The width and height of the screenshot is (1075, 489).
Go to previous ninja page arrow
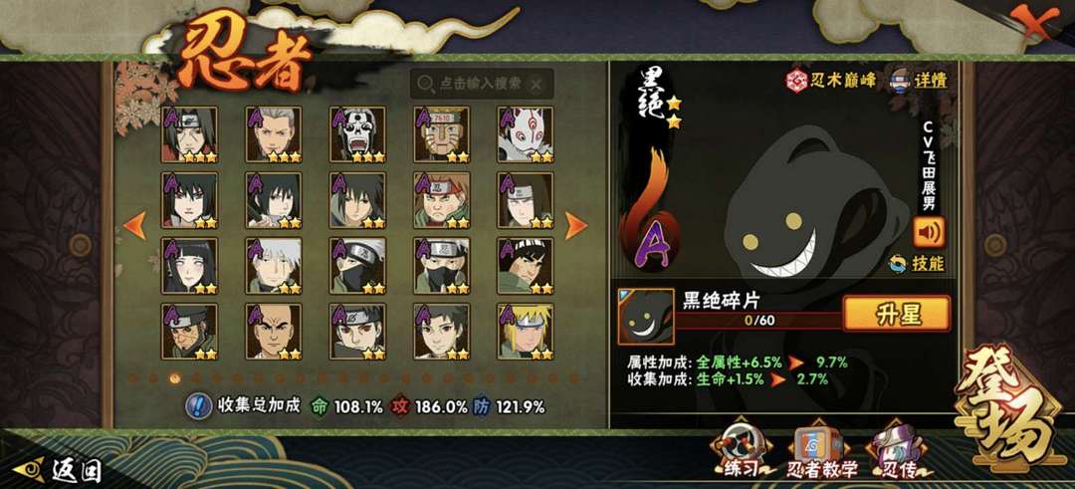[x=135, y=226]
